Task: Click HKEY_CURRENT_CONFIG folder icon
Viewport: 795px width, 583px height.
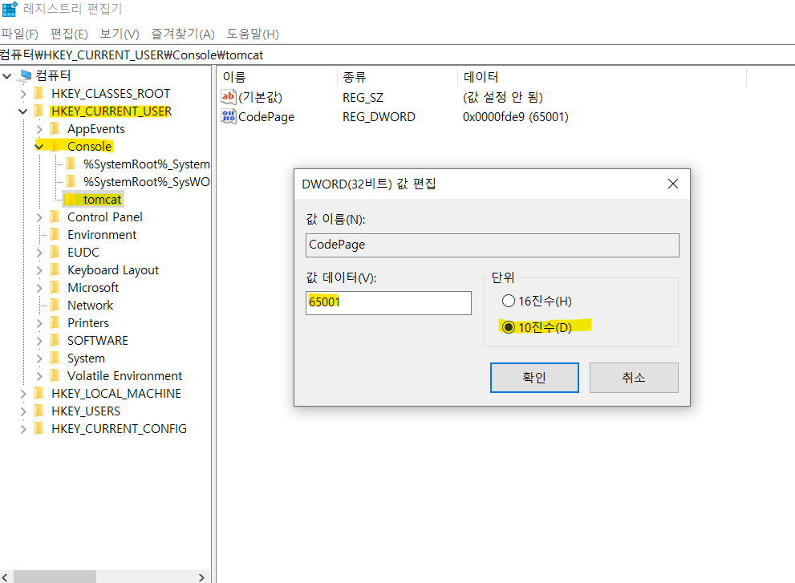Action: [x=39, y=429]
